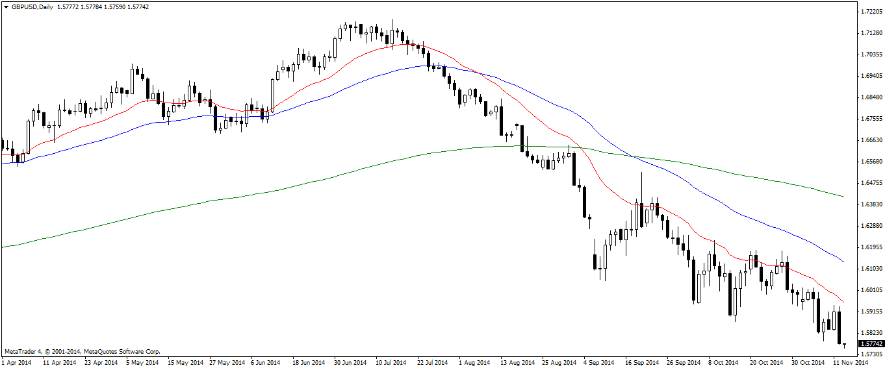Click the triangle arrow beside GBPUSD,Daily

[x=5, y=6]
